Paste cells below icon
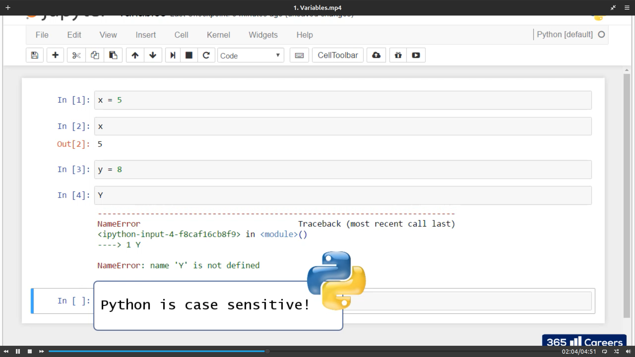The width and height of the screenshot is (635, 357). pyautogui.click(x=113, y=55)
